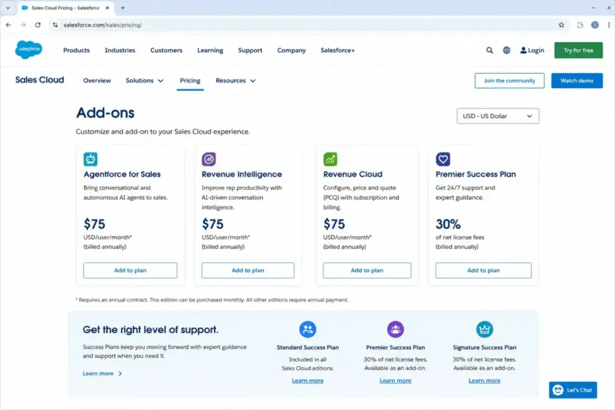Open the globe language selector icon
Viewport: 615px width, 410px height.
pos(507,50)
